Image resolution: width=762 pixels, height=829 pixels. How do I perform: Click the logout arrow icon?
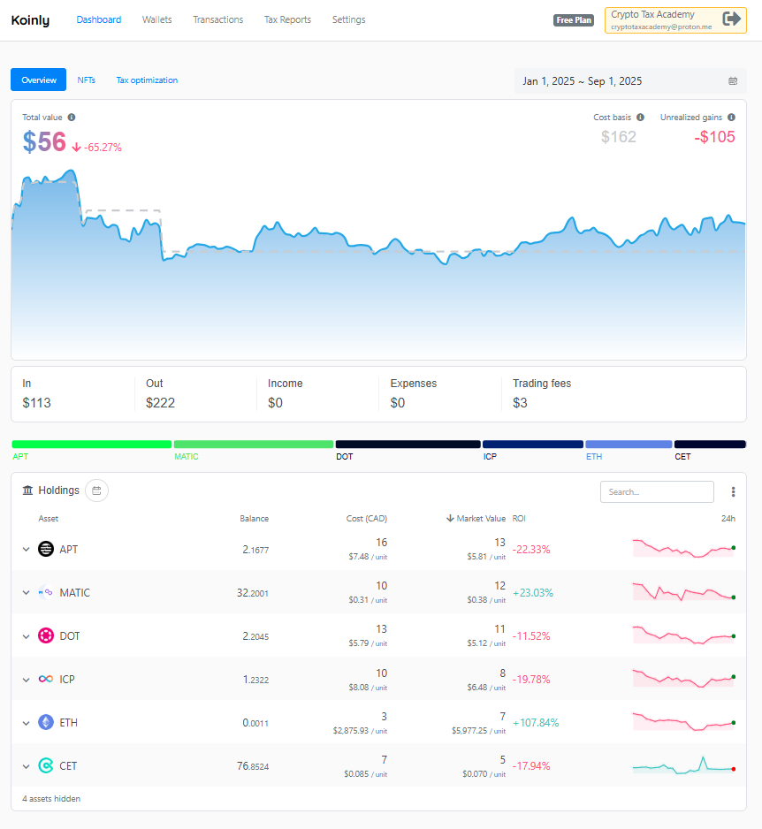pyautogui.click(x=731, y=19)
